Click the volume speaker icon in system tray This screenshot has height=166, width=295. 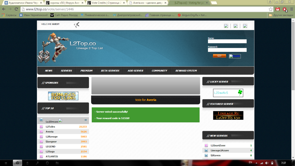point(267,163)
